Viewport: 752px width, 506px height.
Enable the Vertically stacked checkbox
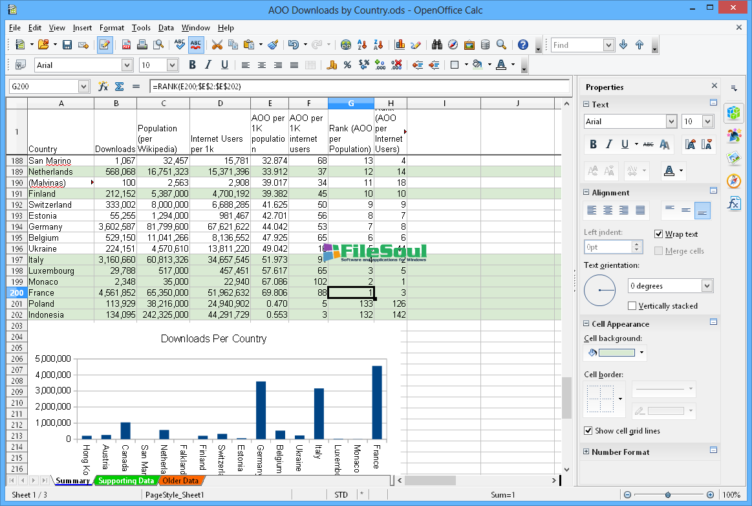632,306
